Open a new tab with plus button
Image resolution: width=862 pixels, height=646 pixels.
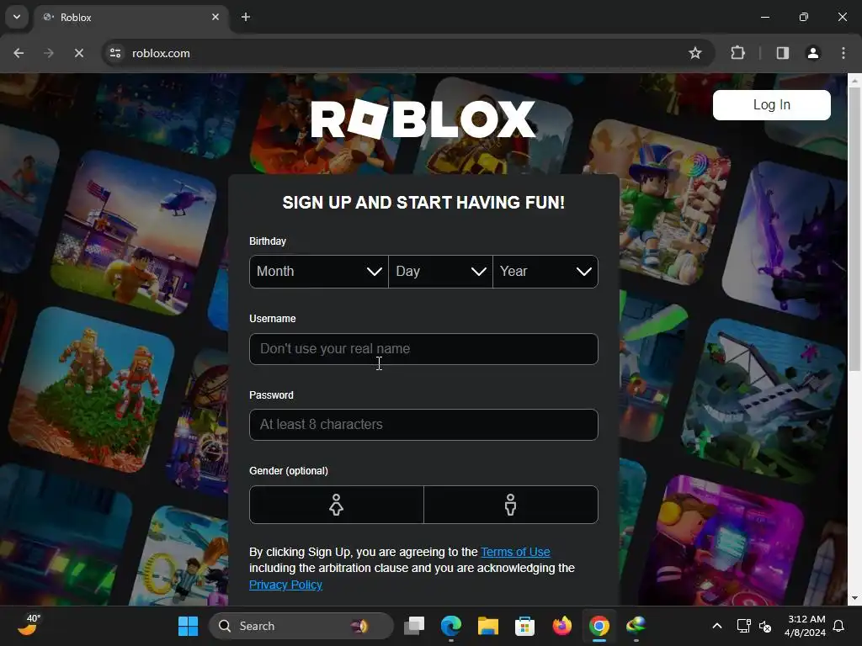246,17
